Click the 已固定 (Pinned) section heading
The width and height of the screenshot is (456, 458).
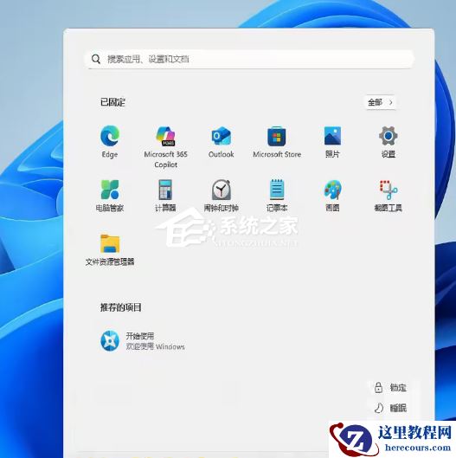coord(112,102)
